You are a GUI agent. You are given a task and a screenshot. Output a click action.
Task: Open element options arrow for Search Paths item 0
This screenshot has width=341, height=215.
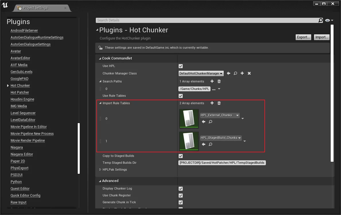(219, 89)
